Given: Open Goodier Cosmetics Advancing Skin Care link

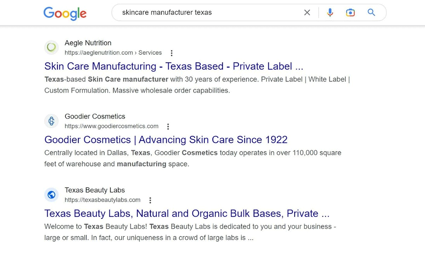Looking at the screenshot, I should (166, 140).
